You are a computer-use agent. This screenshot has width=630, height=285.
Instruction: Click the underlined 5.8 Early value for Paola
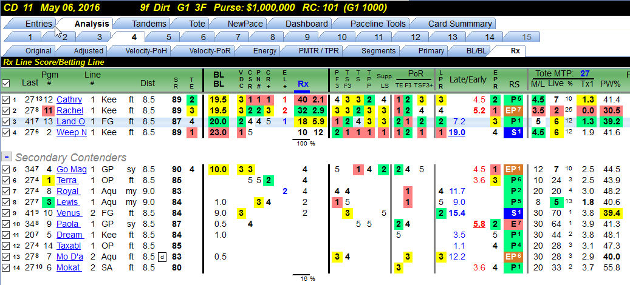479,224
